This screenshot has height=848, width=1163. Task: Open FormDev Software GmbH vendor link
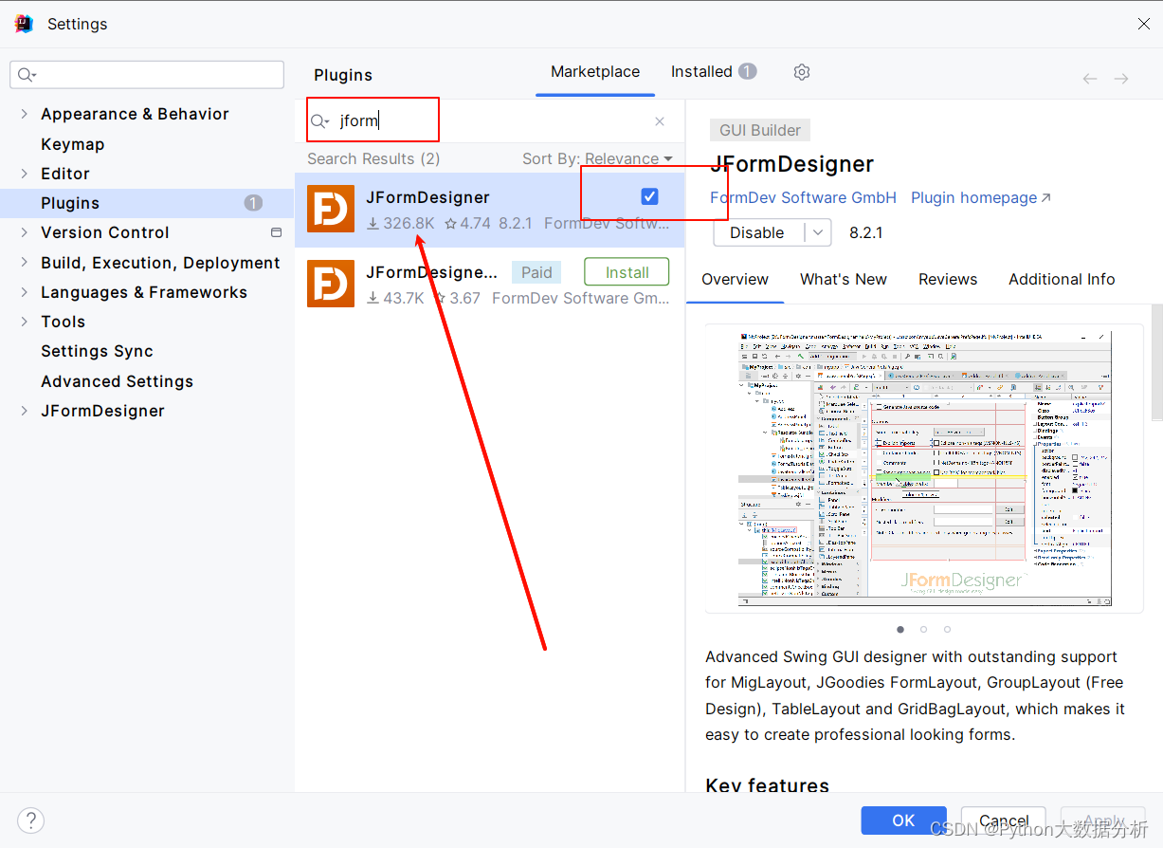(x=803, y=197)
